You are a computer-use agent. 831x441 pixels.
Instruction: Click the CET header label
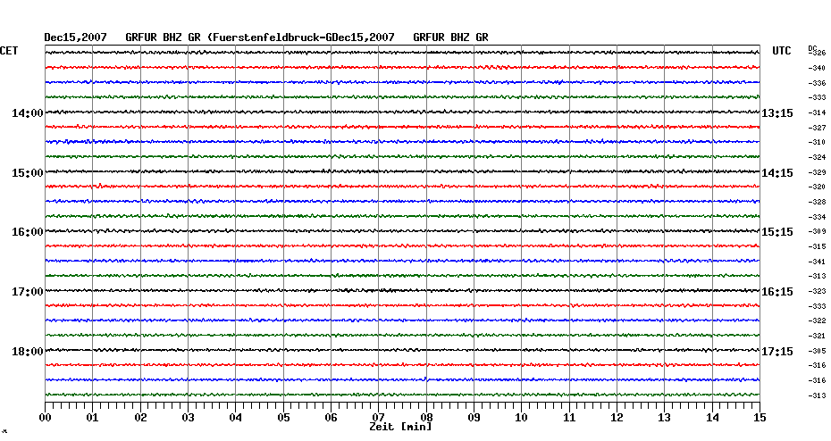point(9,51)
